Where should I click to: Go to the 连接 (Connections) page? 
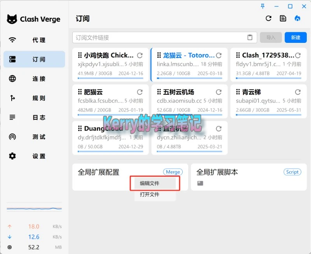[x=34, y=79]
